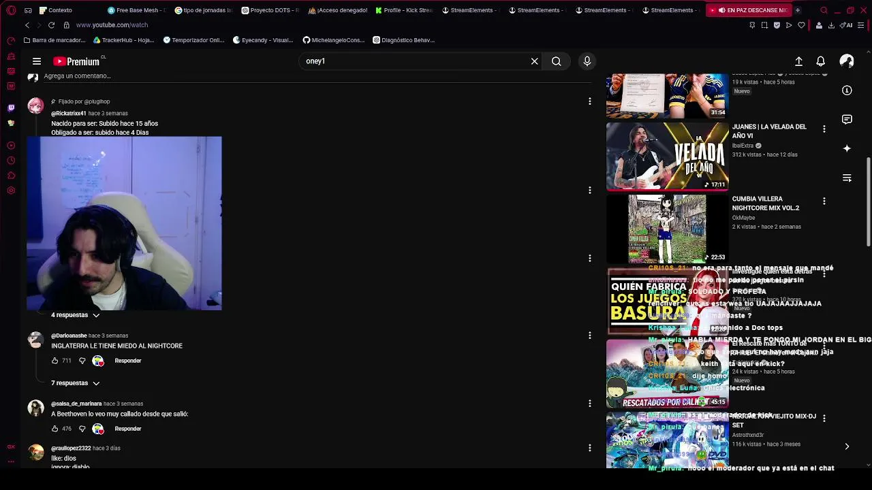Open JUANES LA VELADA DEL AÑO thumbnail
Image resolution: width=872 pixels, height=490 pixels.
click(x=668, y=157)
